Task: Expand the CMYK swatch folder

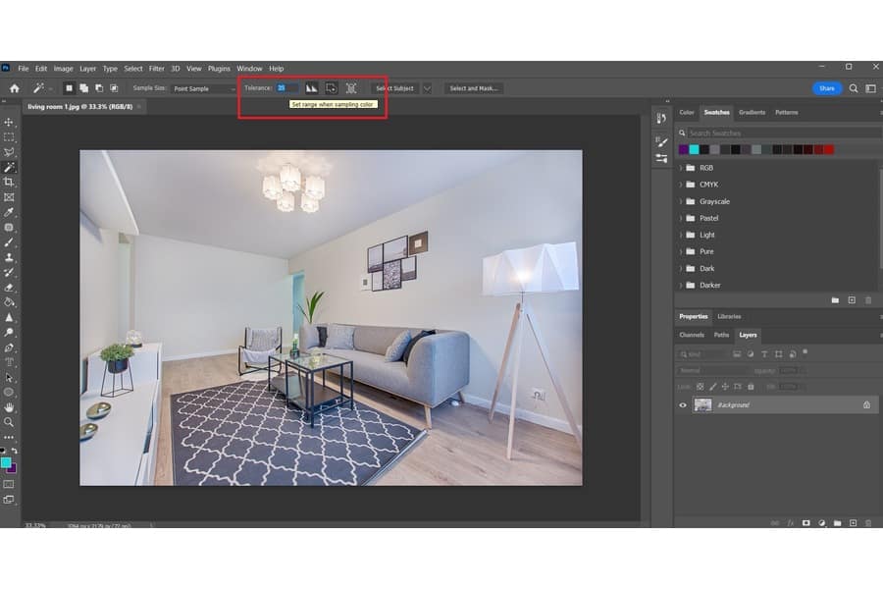Action: click(680, 185)
